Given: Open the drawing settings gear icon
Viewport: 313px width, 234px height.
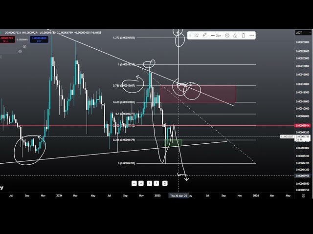Looking at the screenshot, I should click(x=227, y=36).
